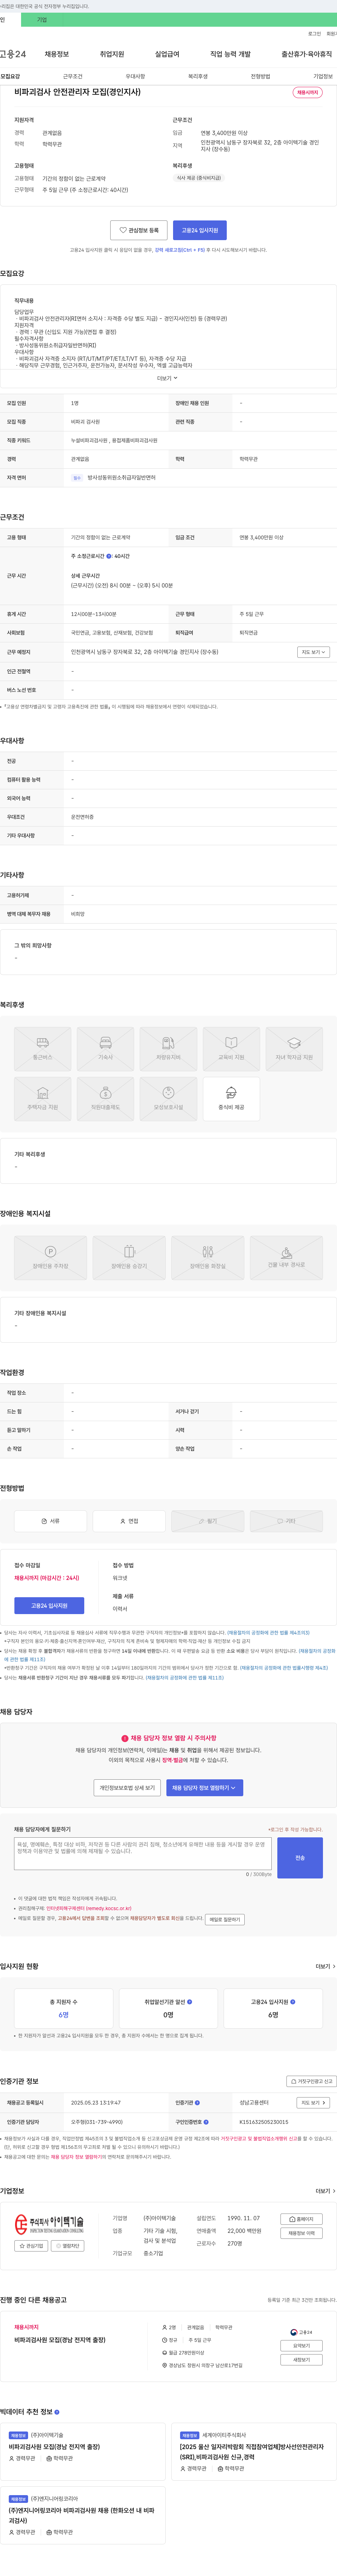Jump to 근무조건 tab

pos(73,76)
